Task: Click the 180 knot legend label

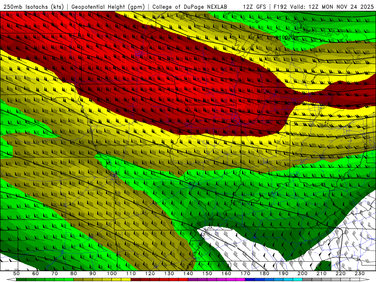Action: [x=264, y=274]
